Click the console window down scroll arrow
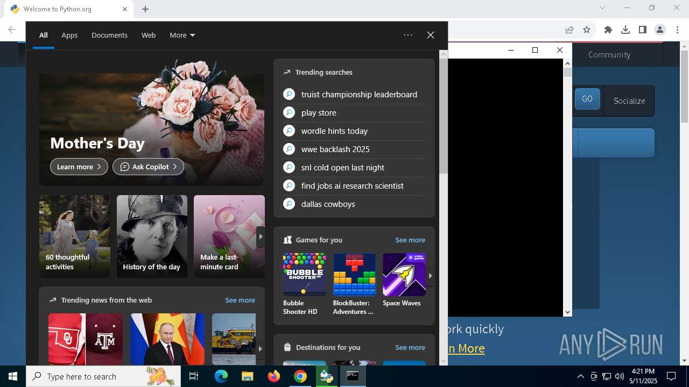Image resolution: width=689 pixels, height=387 pixels. pos(567,312)
